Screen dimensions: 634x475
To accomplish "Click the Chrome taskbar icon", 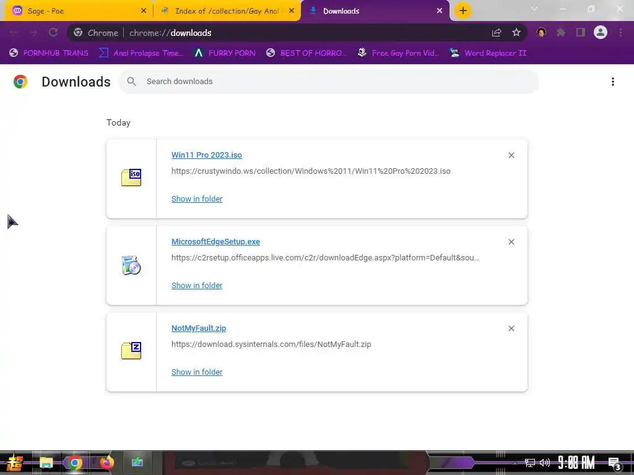I will tap(74, 463).
